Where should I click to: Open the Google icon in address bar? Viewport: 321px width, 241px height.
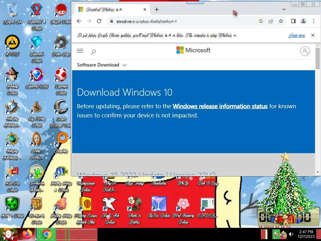pyautogui.click(x=260, y=21)
